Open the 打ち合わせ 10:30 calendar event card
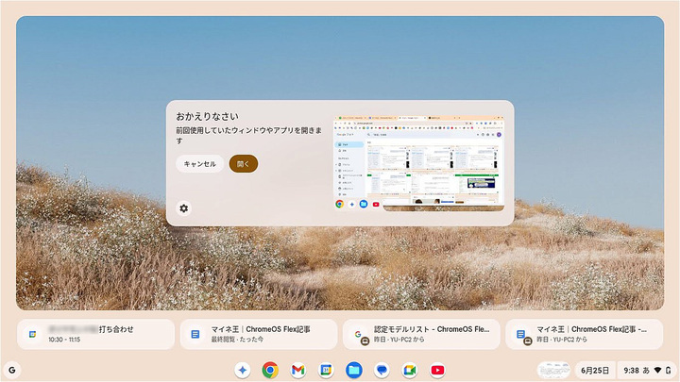The image size is (680, 382). [95, 334]
